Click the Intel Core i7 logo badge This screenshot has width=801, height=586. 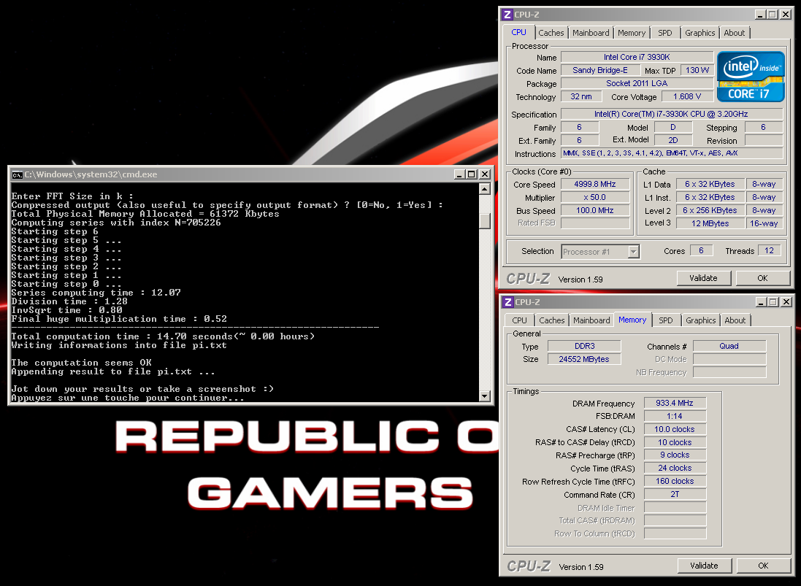(x=751, y=77)
